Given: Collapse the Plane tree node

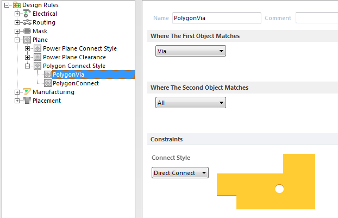Looking at the screenshot, I should click(17, 40).
